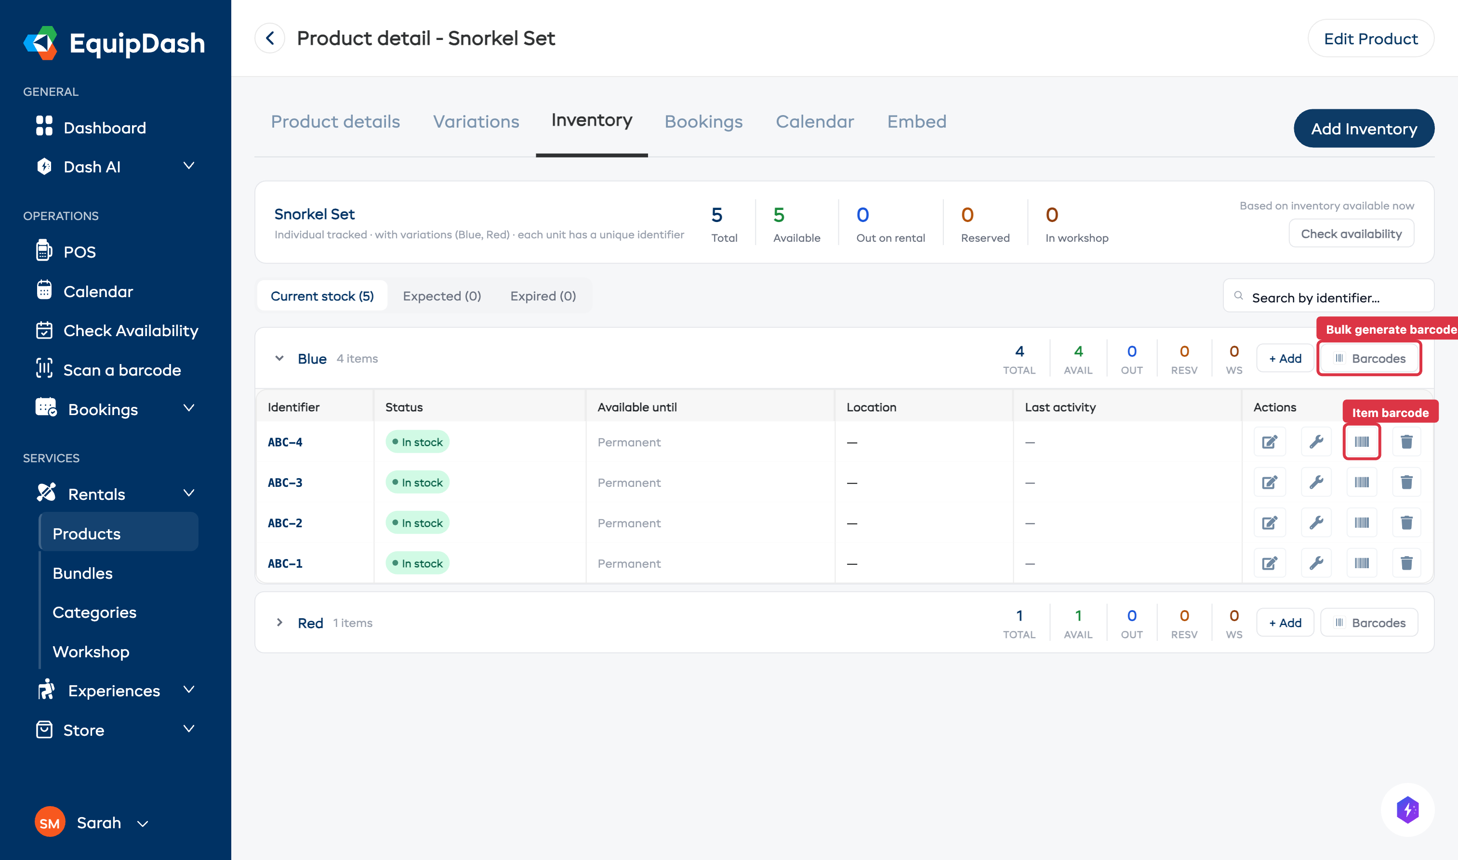Image resolution: width=1458 pixels, height=860 pixels.
Task: Open Bulk generate Barcodes for Blue items
Action: 1369,358
